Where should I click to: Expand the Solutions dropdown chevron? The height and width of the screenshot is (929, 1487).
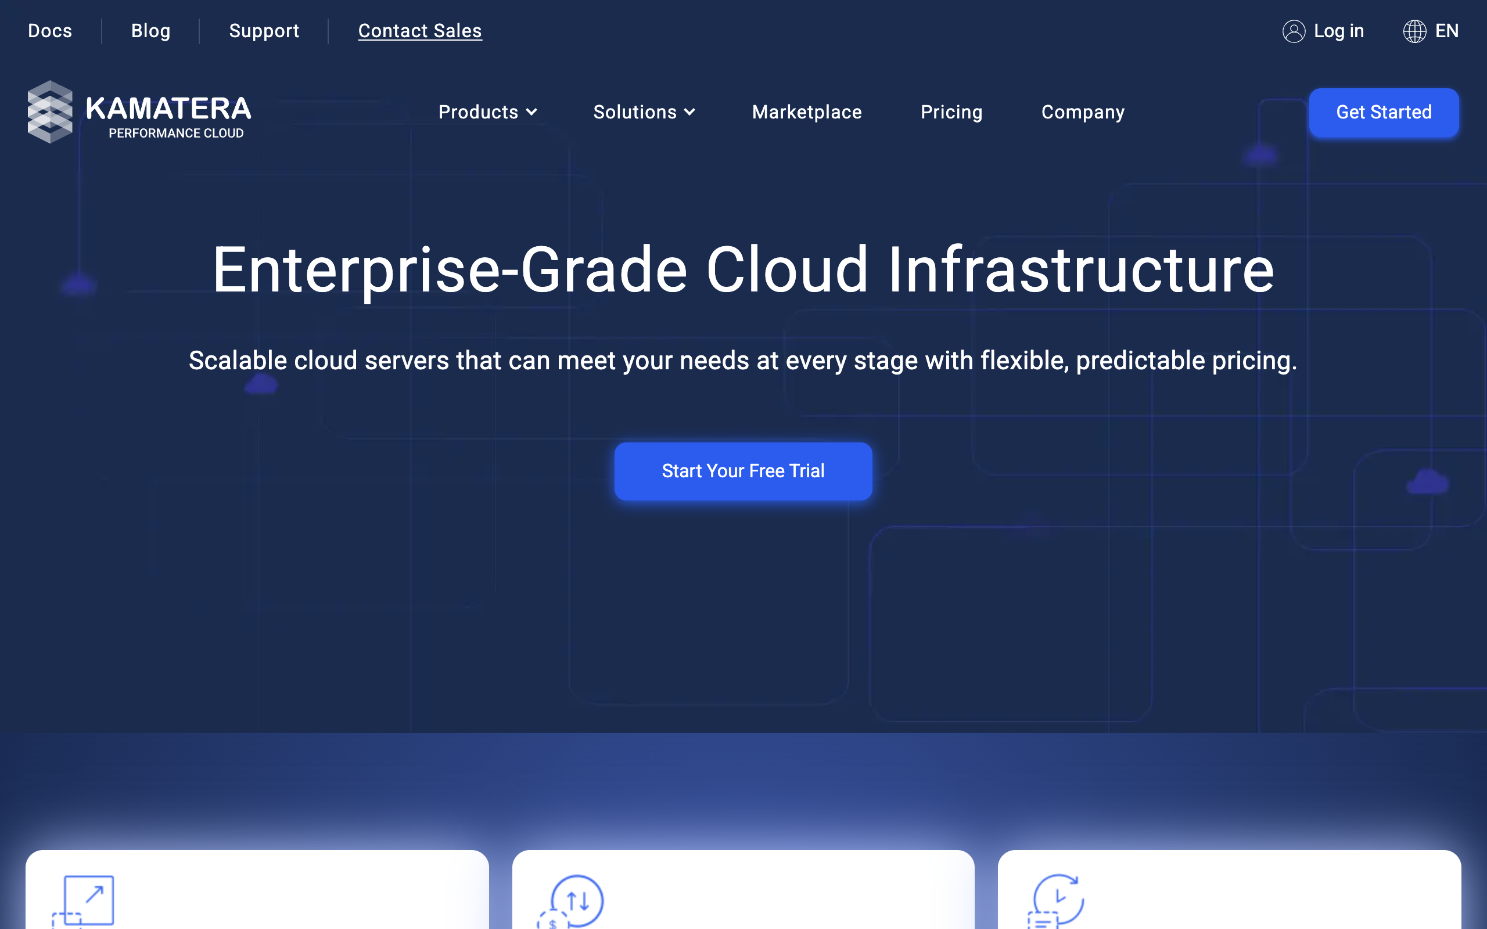(x=689, y=113)
